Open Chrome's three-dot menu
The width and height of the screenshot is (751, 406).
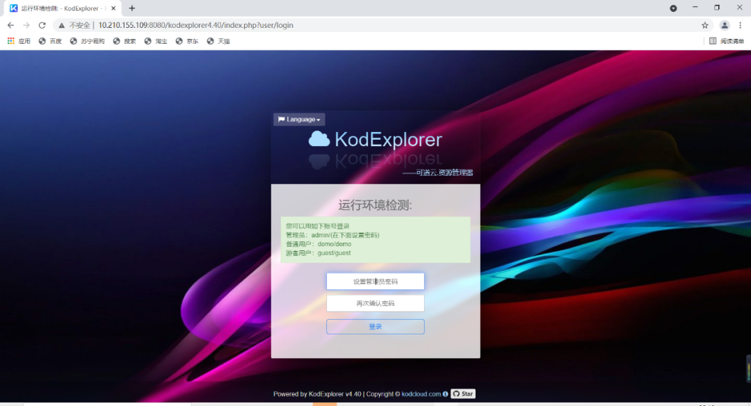[740, 25]
